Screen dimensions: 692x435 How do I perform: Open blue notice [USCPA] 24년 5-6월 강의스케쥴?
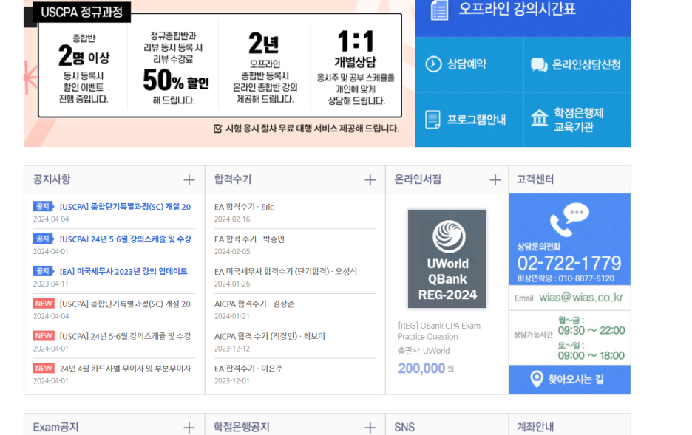click(126, 239)
